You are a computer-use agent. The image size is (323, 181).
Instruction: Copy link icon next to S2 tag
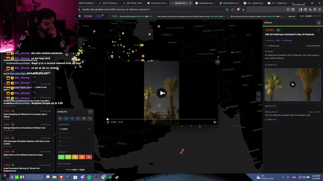(318, 30)
